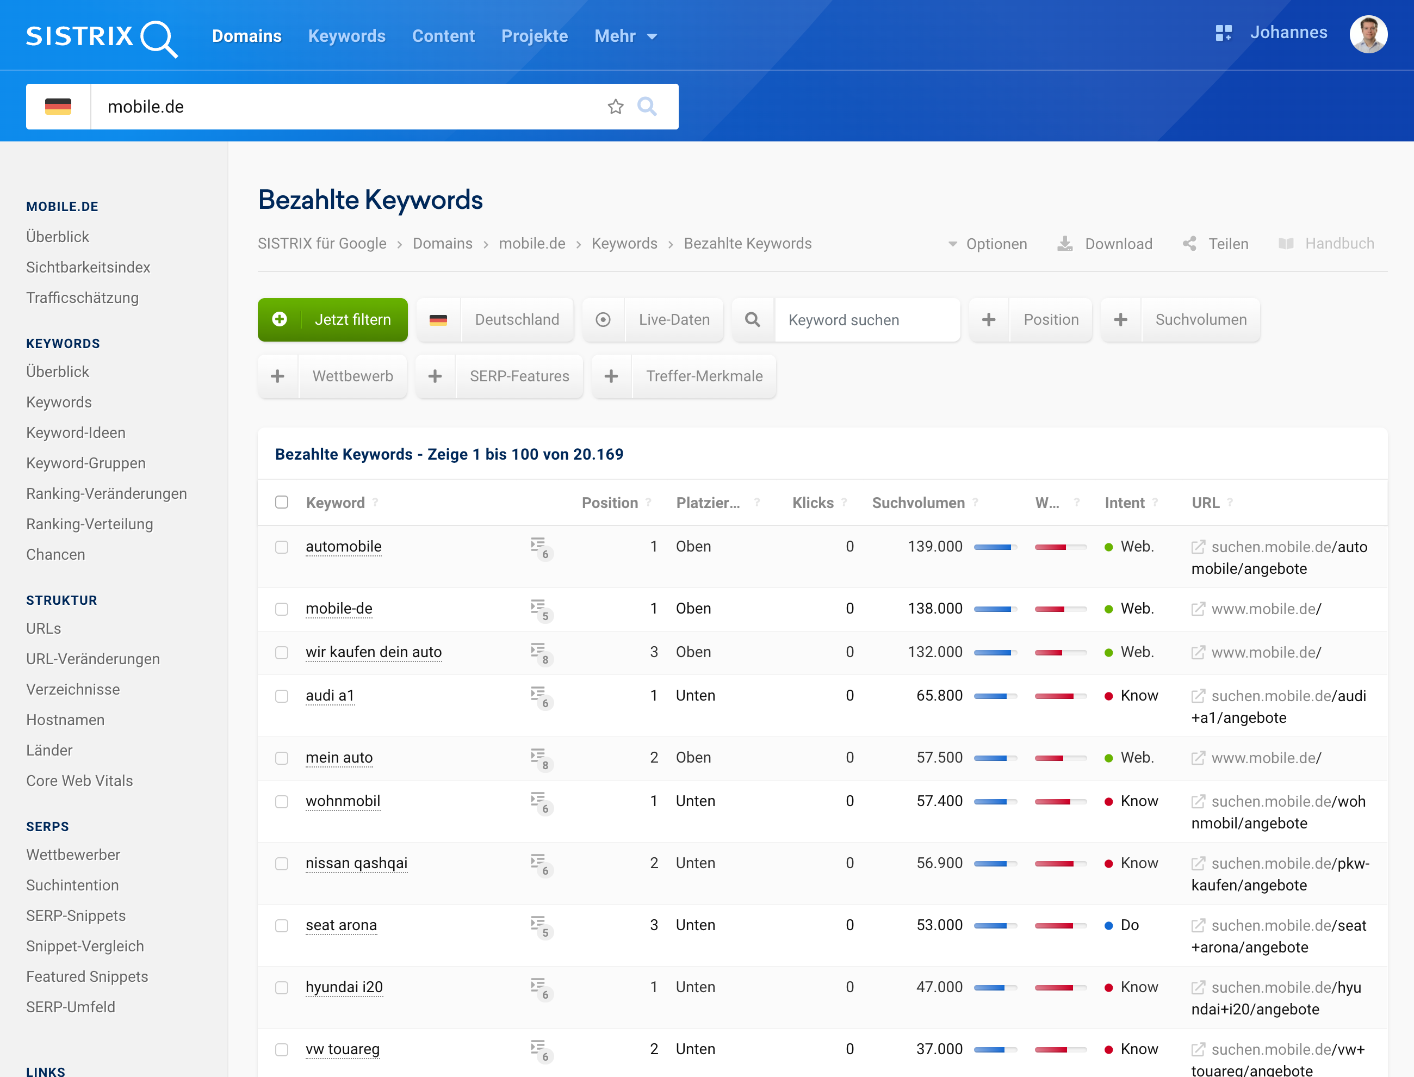Open the country flag selector in search bar
Screen dimensions: 1414x1077
58,107
